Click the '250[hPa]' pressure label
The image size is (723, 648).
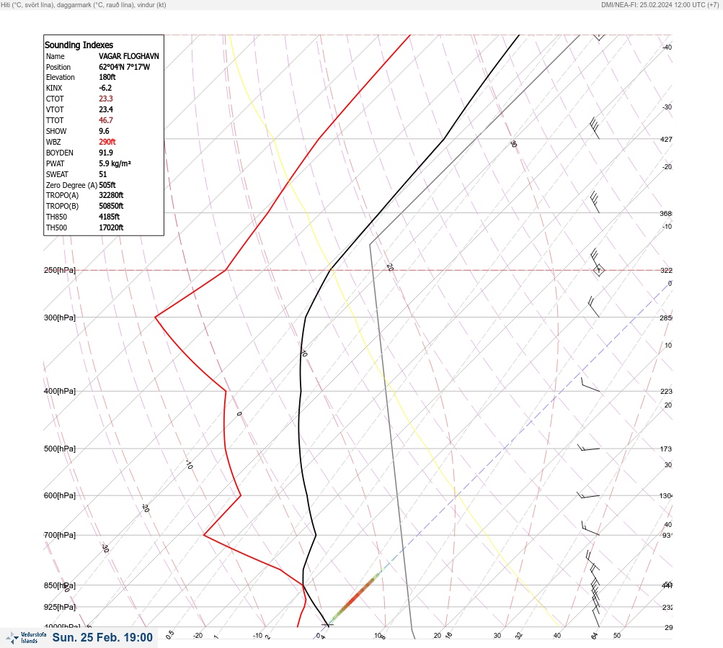(x=60, y=270)
